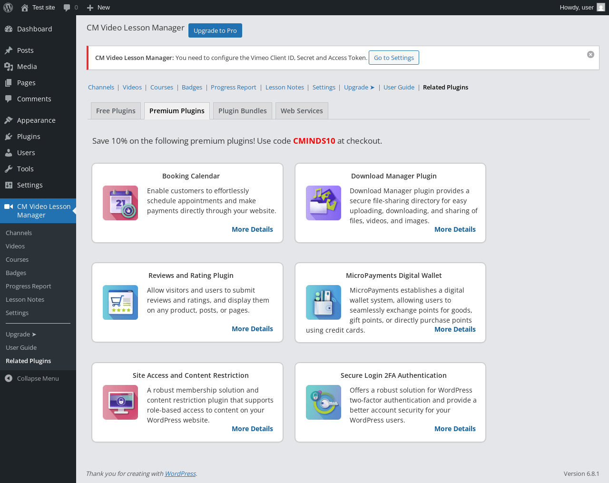Open Progress Report in top navigation links
This screenshot has height=483, width=609.
pos(233,88)
